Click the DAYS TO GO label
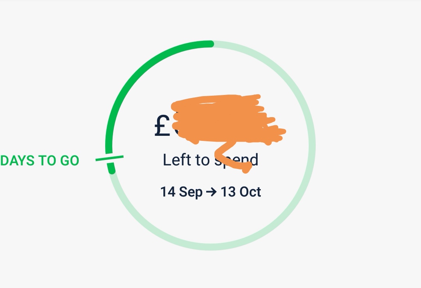Screen dimensions: 421x288 coord(40,161)
